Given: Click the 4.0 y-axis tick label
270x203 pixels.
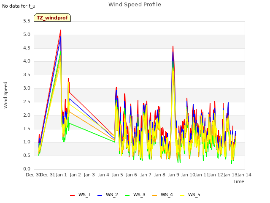Looking at the screenshot, I should [x=27, y=61].
